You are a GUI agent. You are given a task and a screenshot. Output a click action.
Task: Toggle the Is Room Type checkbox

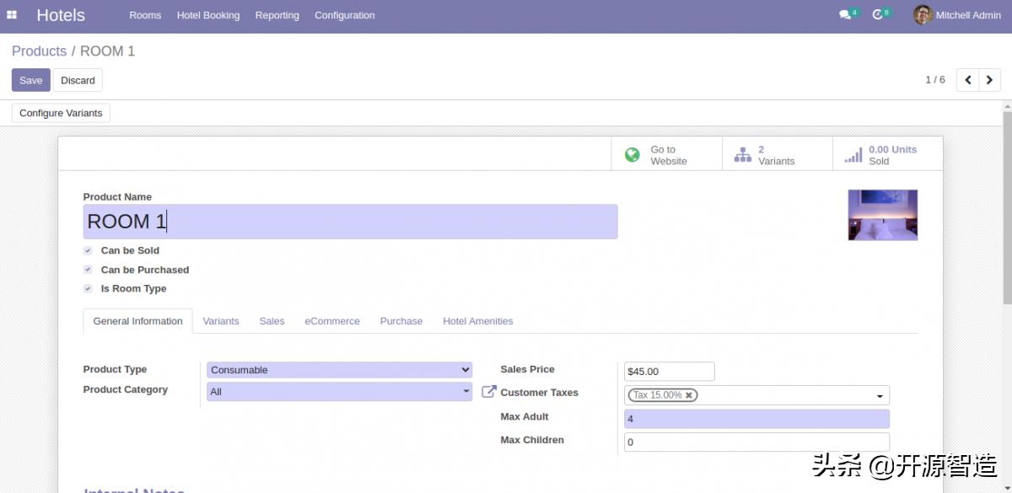[88, 288]
